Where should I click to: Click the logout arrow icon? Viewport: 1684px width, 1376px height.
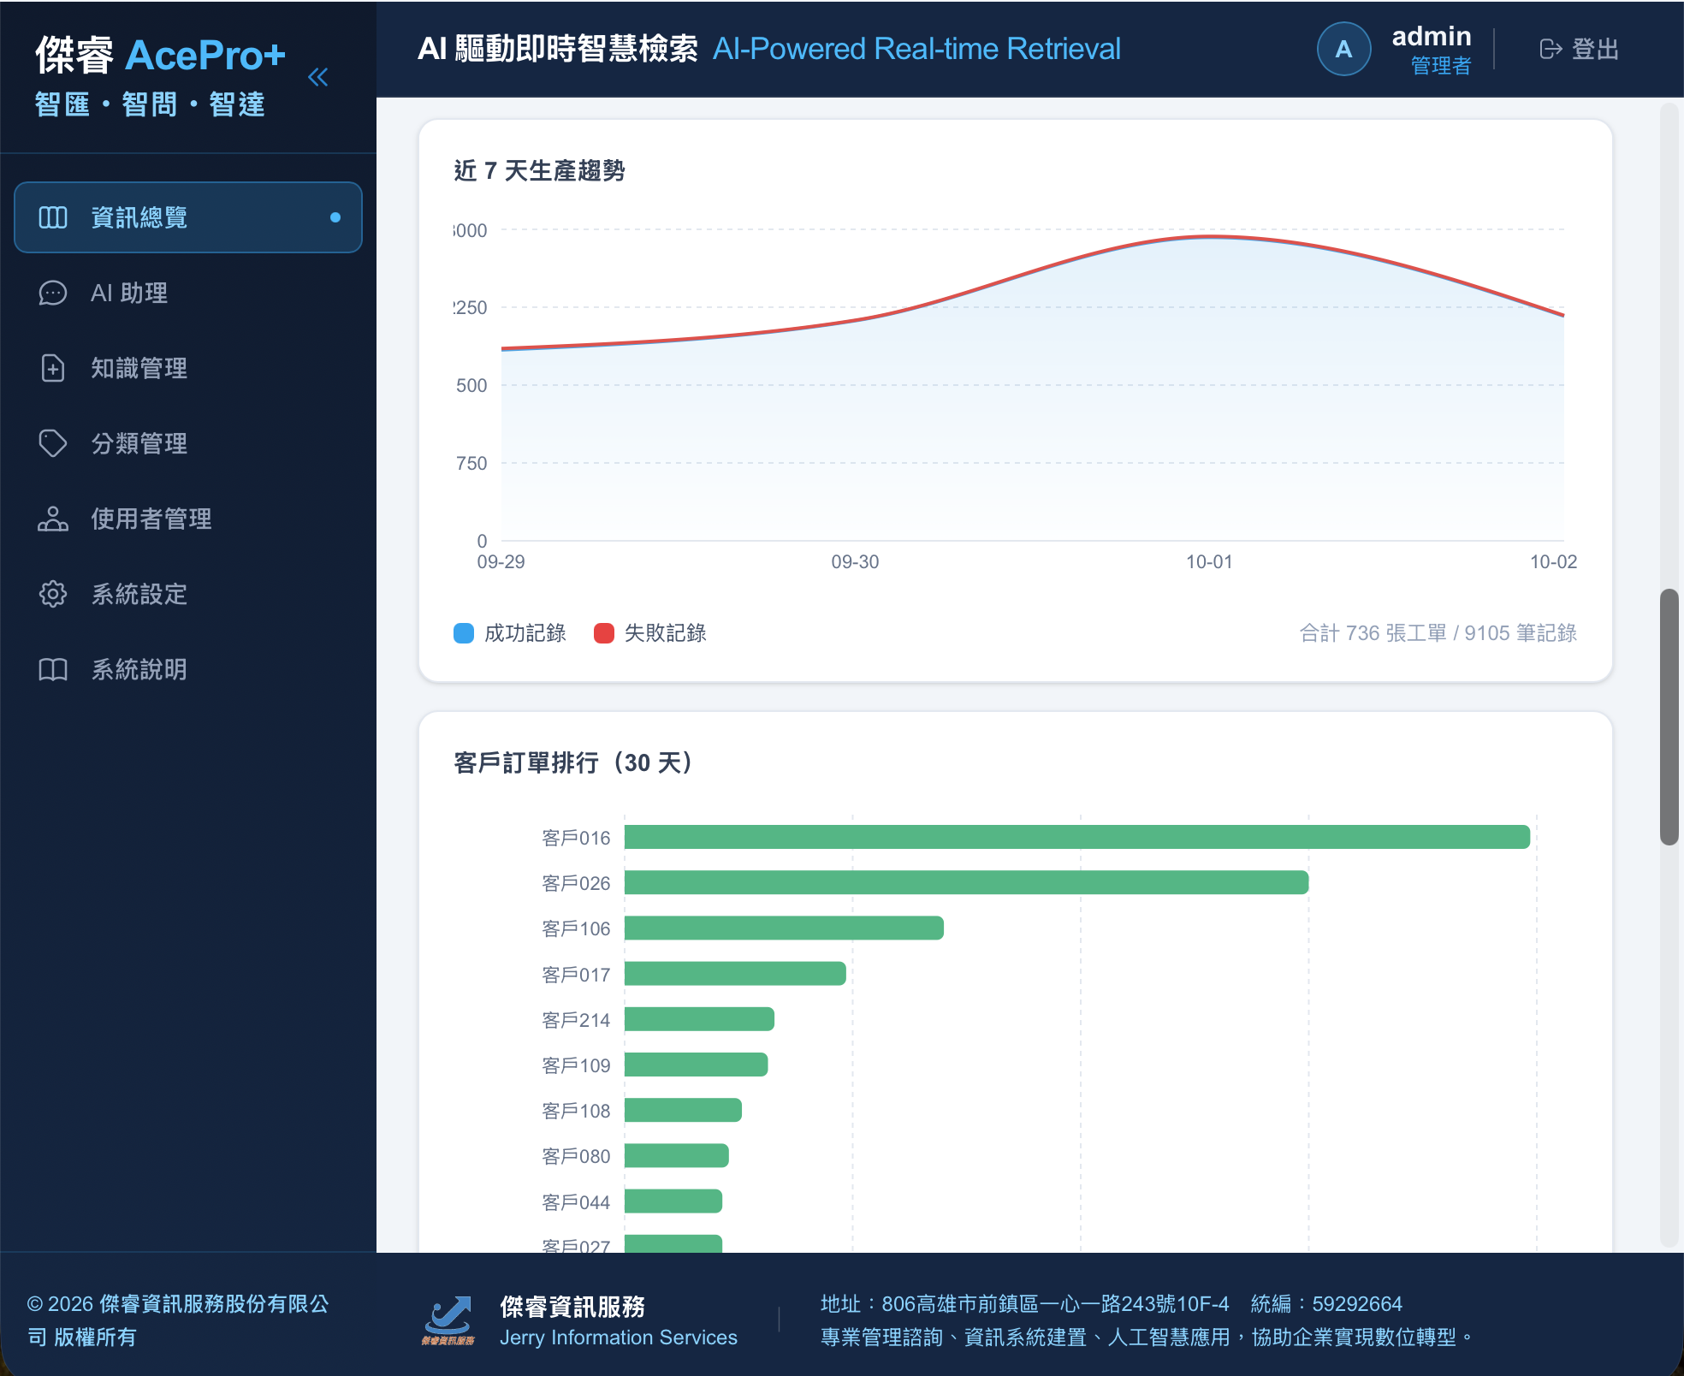[x=1551, y=49]
